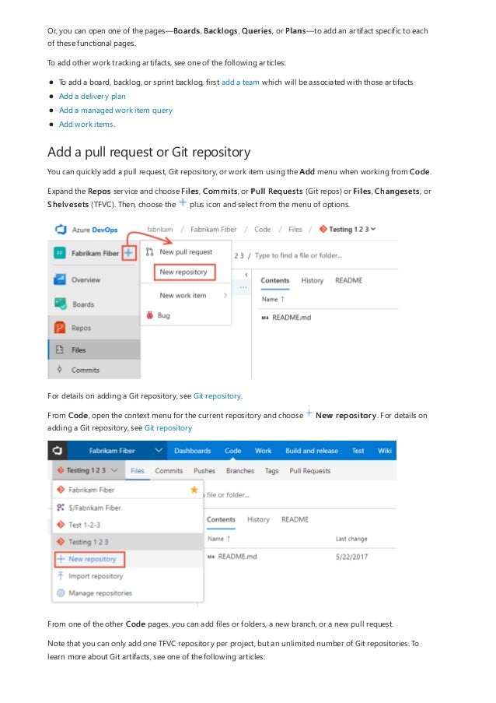Select the Commits sub-tab under Code
This screenshot has width=496, height=703.
(x=169, y=471)
